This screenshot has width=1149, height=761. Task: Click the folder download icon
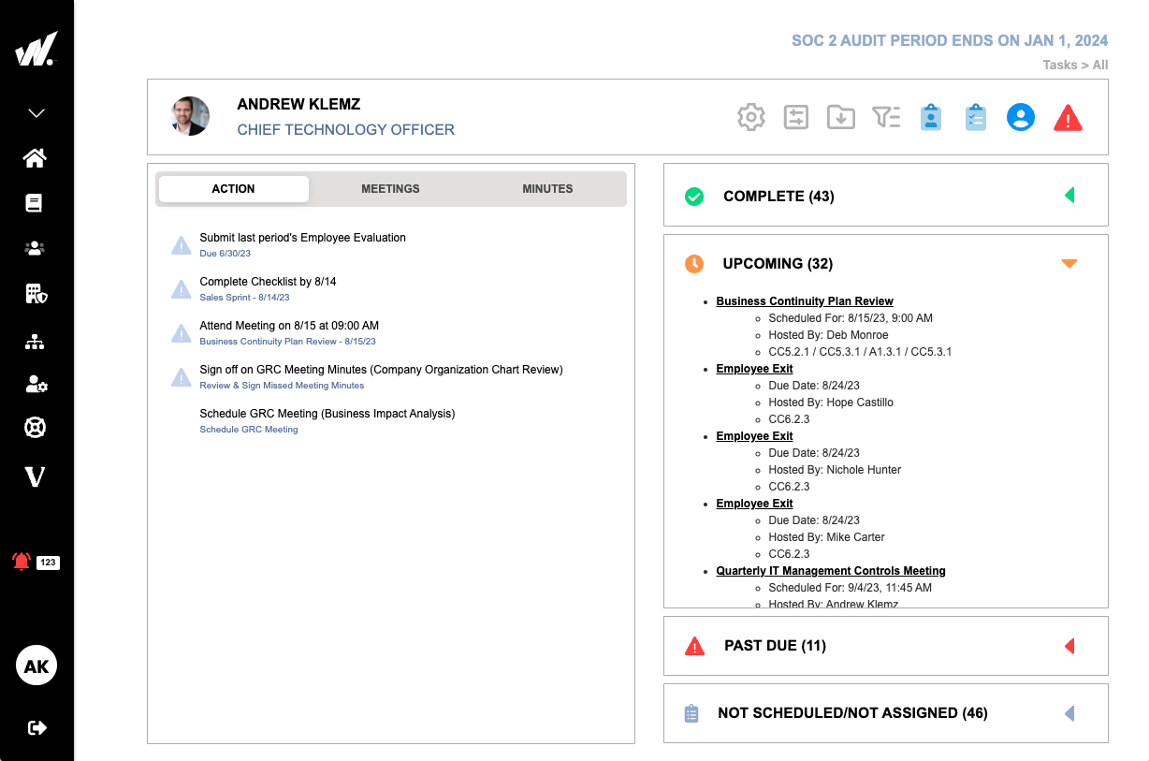tap(840, 117)
